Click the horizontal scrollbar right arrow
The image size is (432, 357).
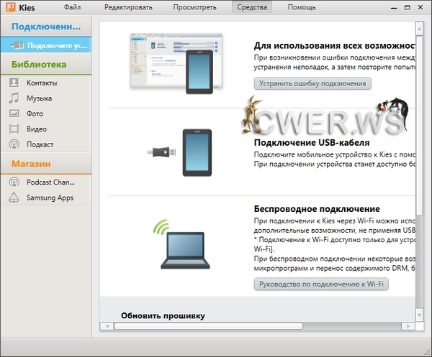click(x=408, y=326)
